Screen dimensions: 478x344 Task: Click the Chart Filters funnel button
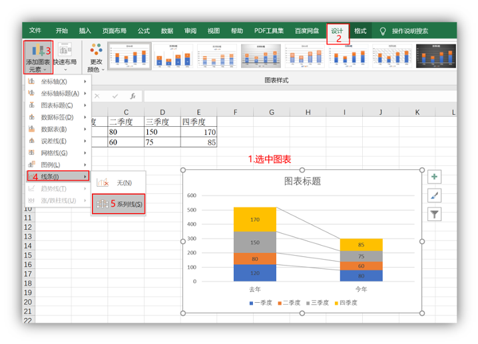[435, 215]
